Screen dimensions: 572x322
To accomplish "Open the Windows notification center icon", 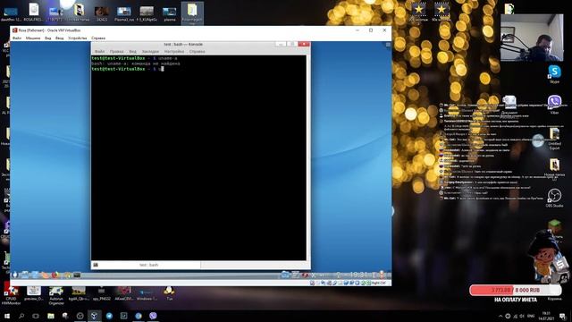I will (563, 316).
